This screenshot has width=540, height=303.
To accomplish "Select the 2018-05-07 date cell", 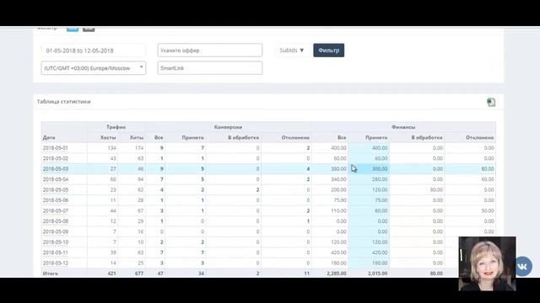I will coord(56,210).
